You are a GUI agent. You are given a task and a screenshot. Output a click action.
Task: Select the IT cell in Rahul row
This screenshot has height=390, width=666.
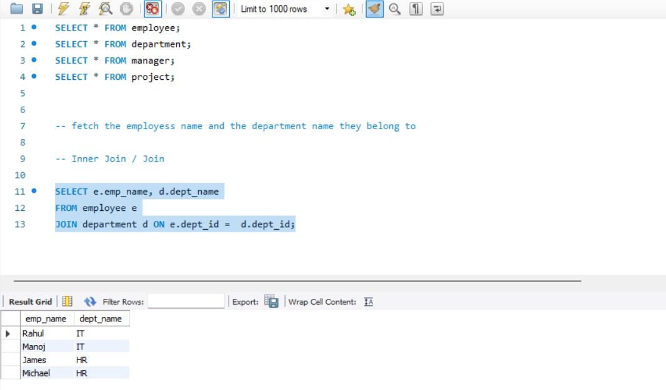click(101, 334)
